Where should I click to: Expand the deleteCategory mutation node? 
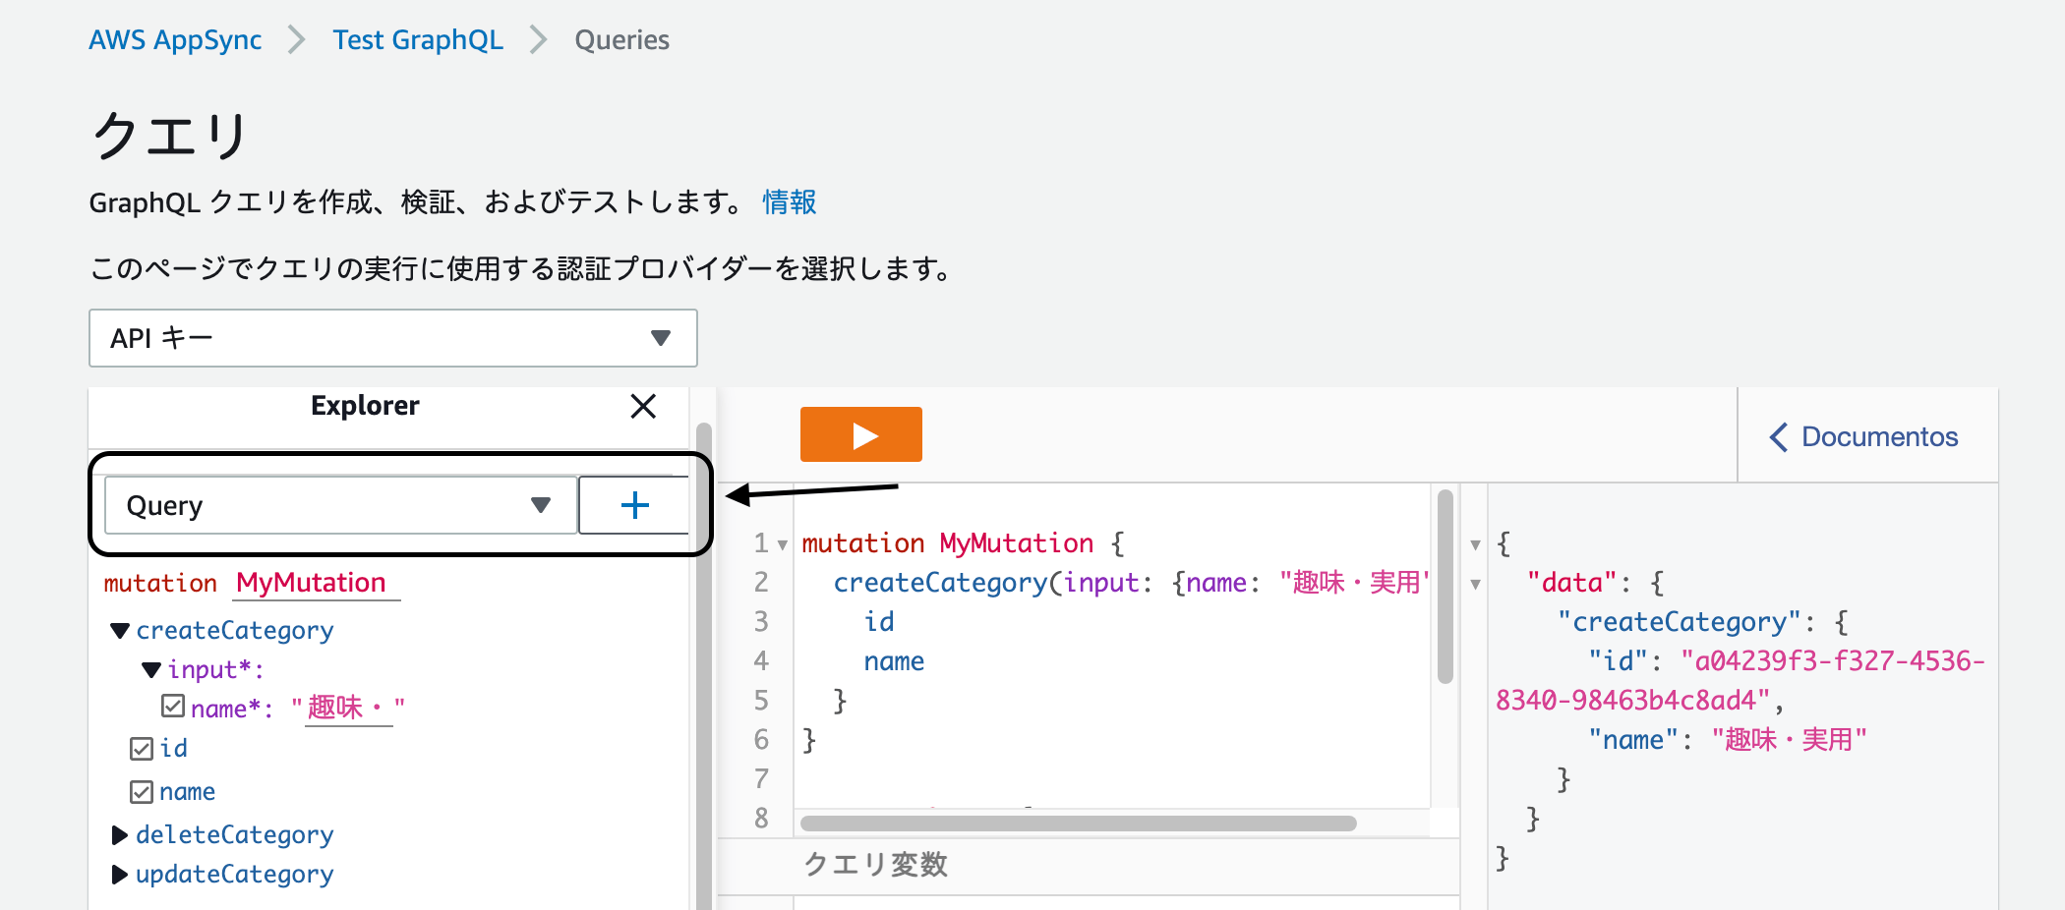(x=120, y=835)
